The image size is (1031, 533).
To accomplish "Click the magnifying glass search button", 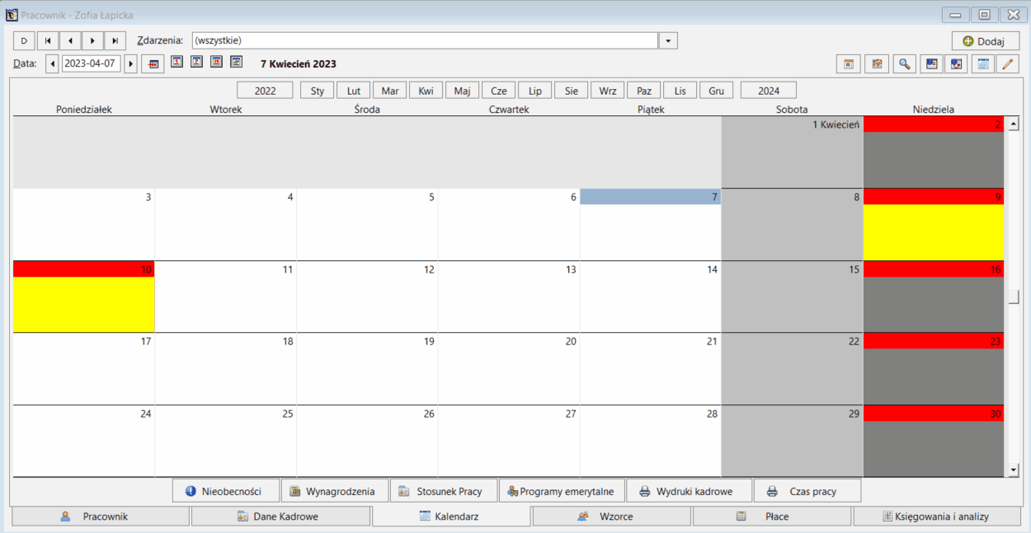I will pyautogui.click(x=905, y=64).
